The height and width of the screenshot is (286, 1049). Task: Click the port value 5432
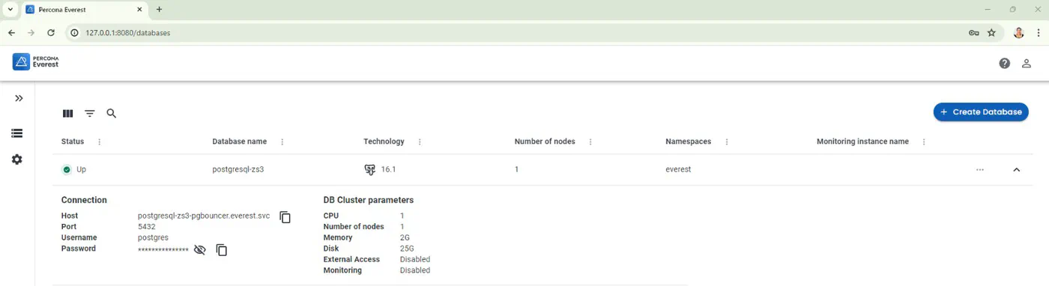[147, 227]
